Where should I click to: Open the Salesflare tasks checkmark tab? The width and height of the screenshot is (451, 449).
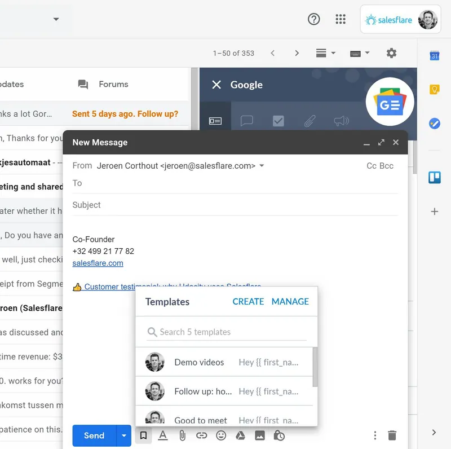[278, 121]
